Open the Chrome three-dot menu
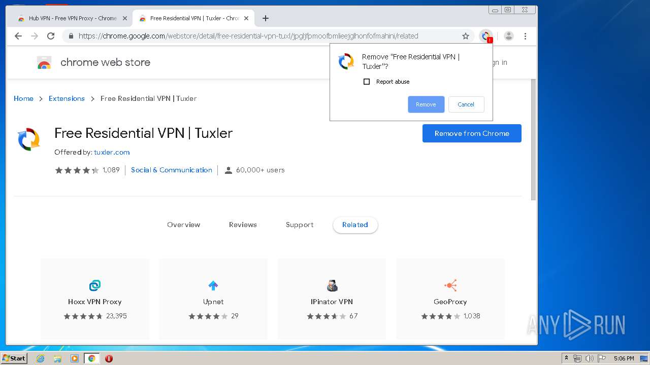 525,36
